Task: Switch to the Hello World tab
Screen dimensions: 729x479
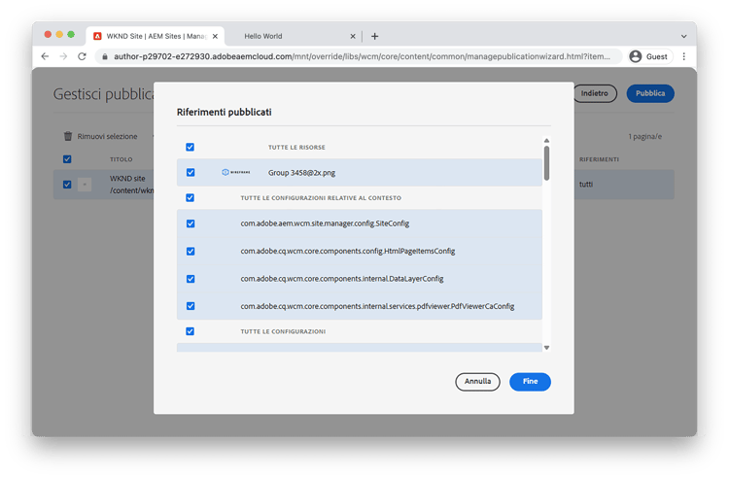Action: tap(293, 36)
